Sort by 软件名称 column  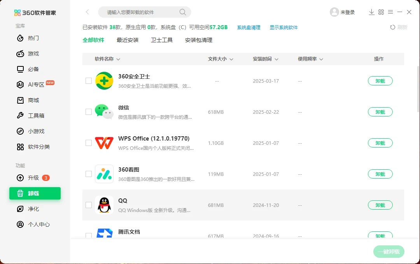pos(107,59)
